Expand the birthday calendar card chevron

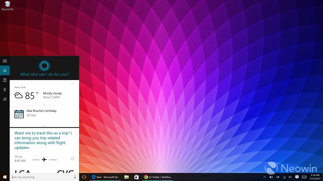pyautogui.click(x=44, y=126)
